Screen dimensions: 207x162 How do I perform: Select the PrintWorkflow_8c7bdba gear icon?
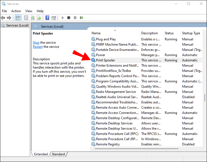(x=93, y=70)
